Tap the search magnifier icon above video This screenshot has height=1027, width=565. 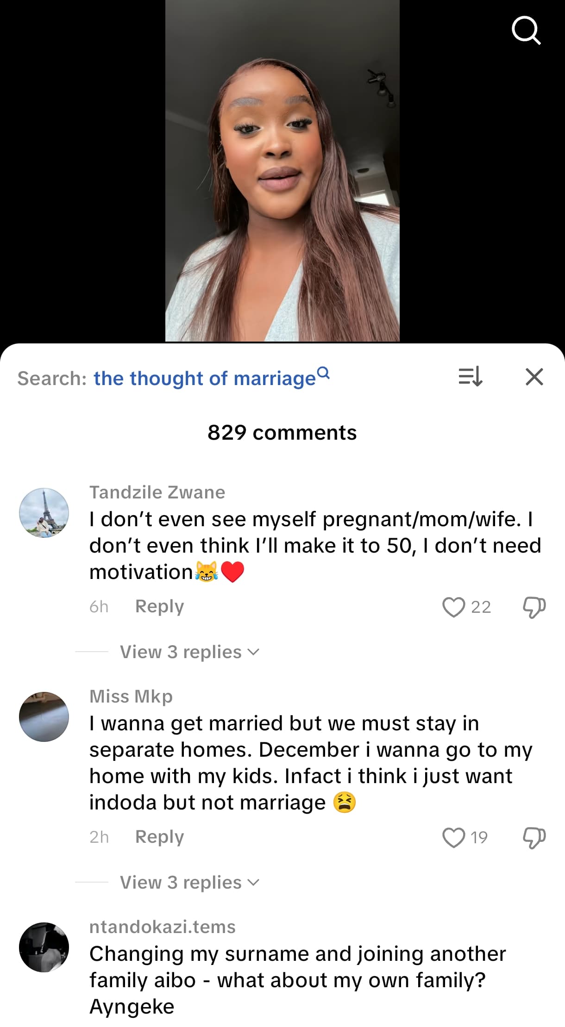526,31
